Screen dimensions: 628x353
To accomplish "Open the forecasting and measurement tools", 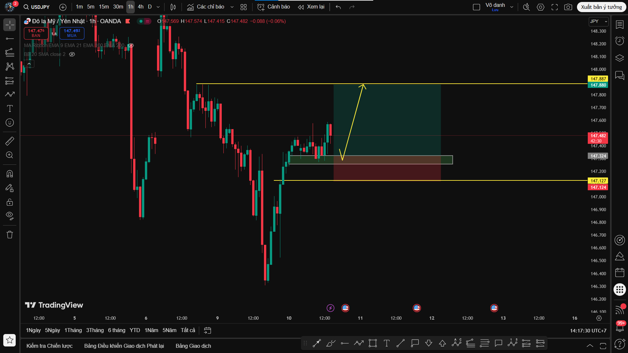I will pyautogui.click(x=10, y=80).
